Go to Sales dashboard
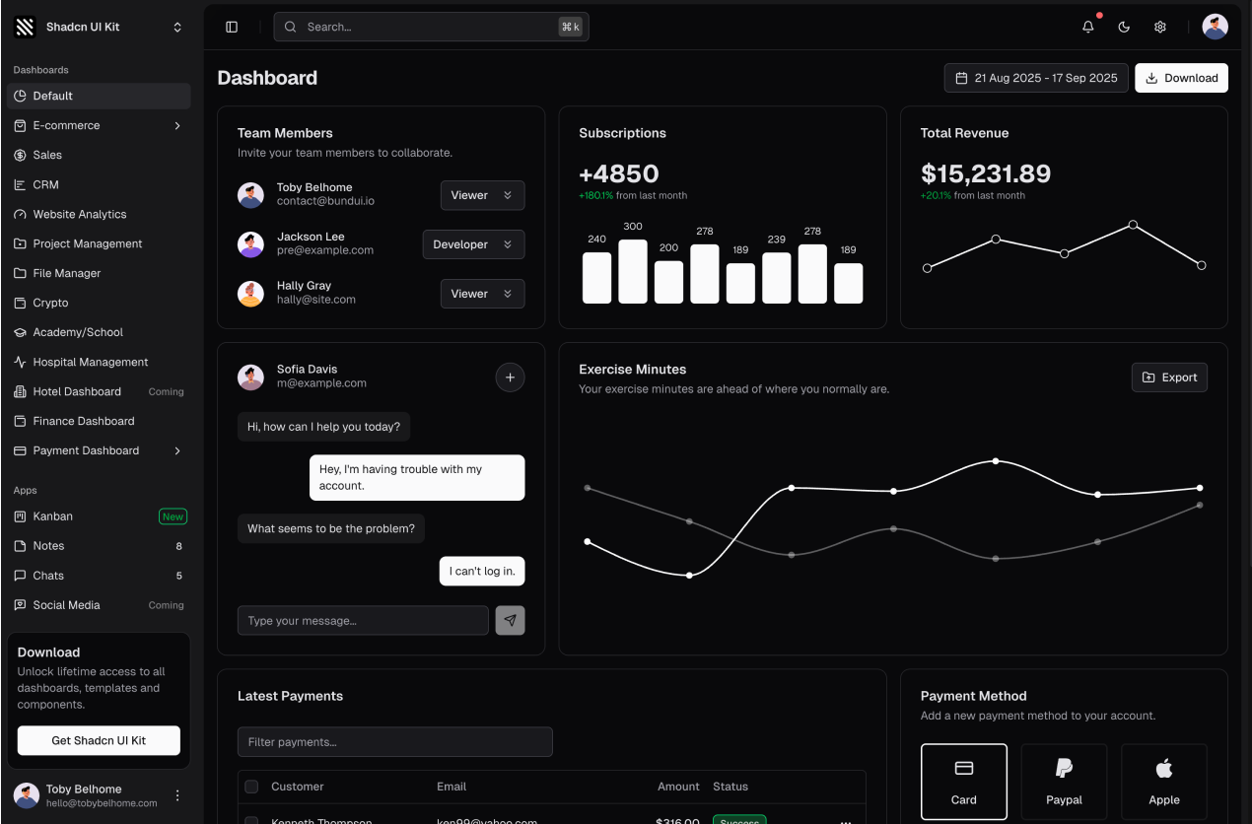 (99, 155)
